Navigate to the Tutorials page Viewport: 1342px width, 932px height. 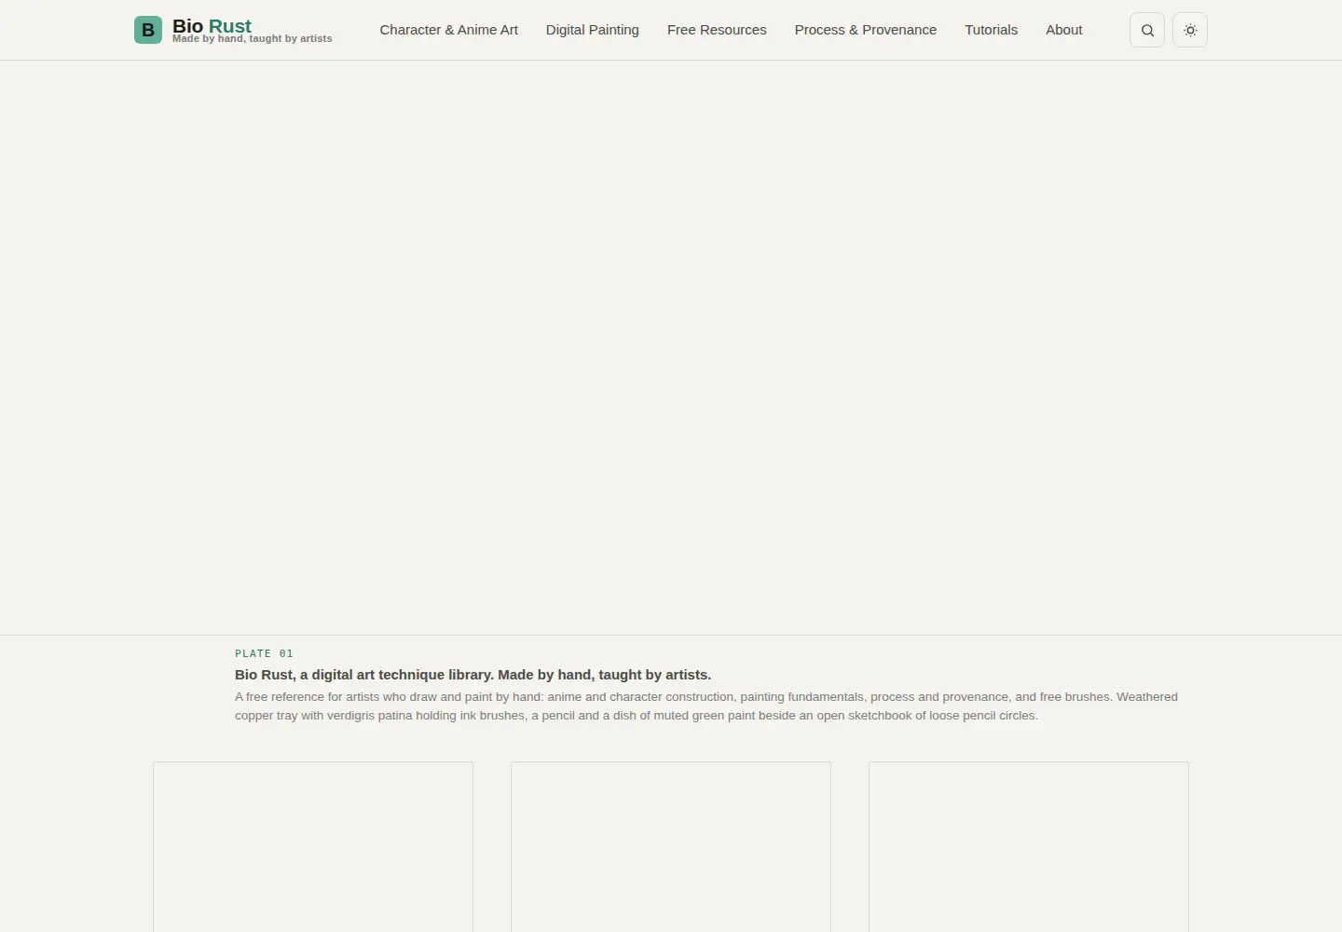(x=991, y=30)
